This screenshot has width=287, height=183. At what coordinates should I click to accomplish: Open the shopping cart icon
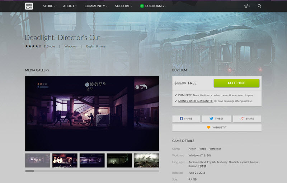246,6
